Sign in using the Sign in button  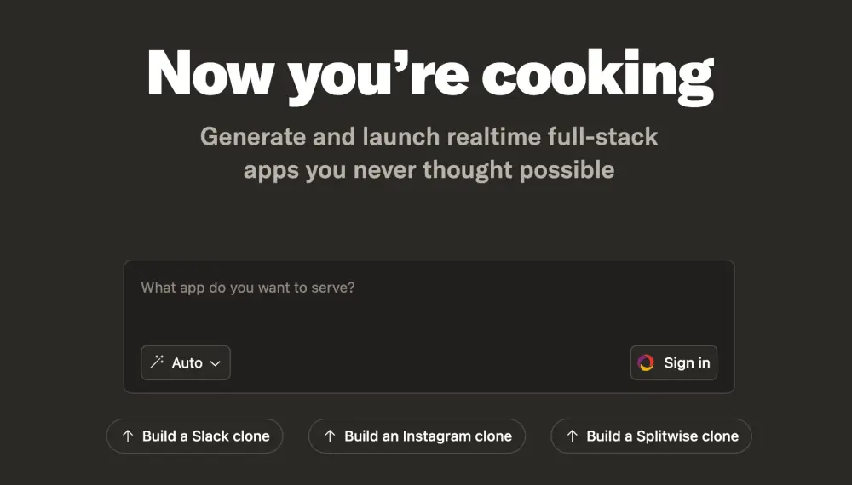[x=674, y=362]
